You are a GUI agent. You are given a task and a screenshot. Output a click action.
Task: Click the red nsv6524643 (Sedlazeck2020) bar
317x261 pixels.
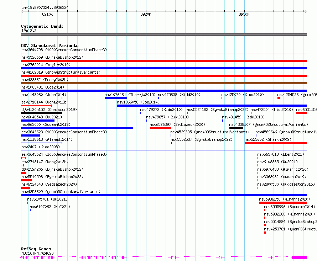26,188
